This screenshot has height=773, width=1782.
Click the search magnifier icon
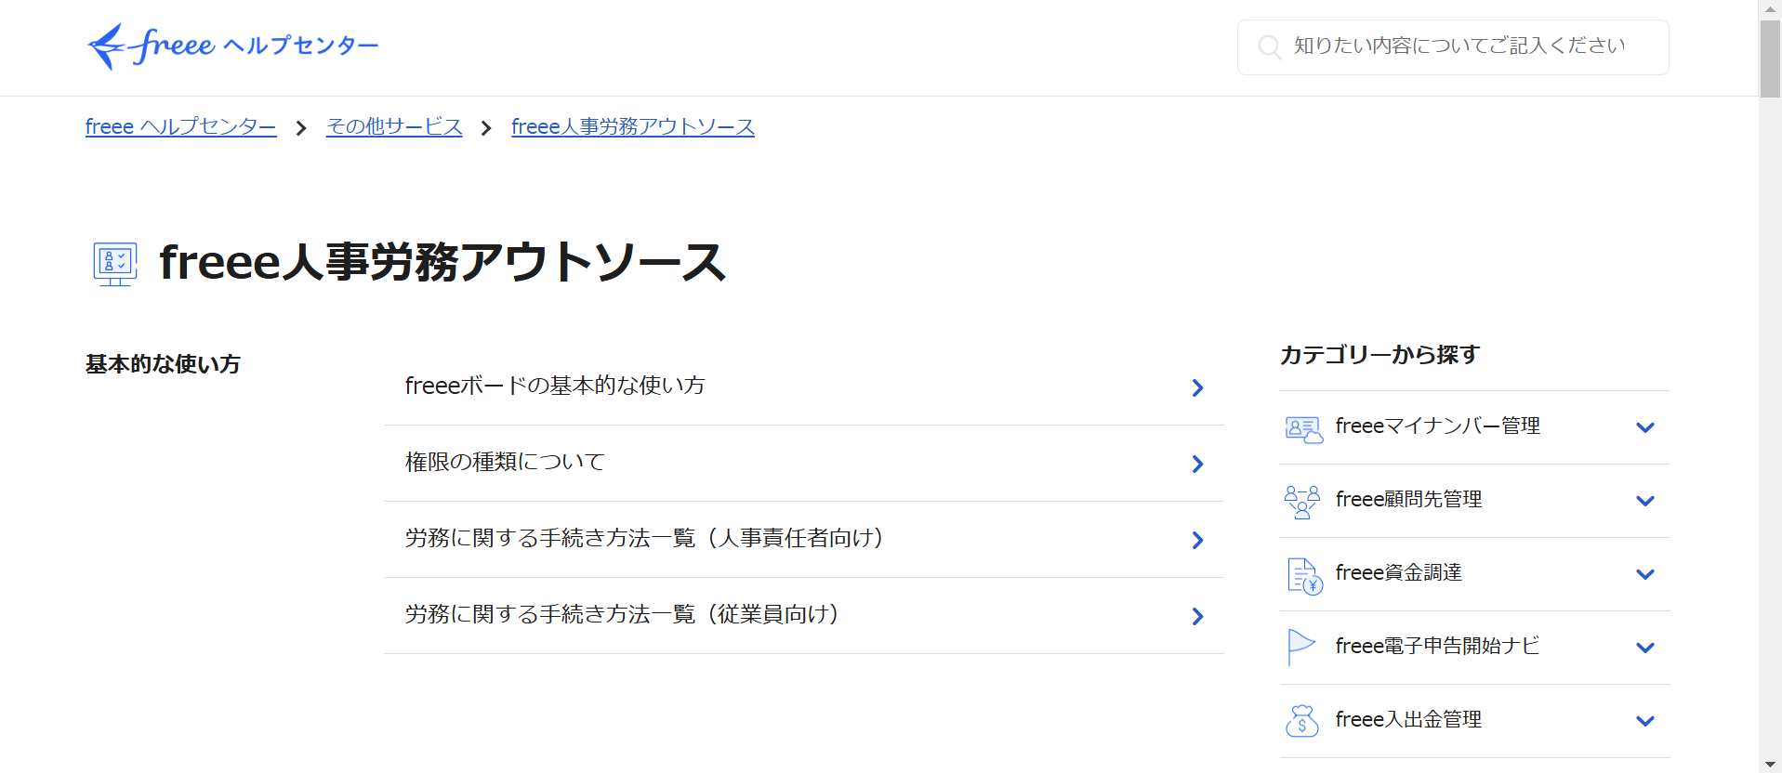click(1269, 46)
